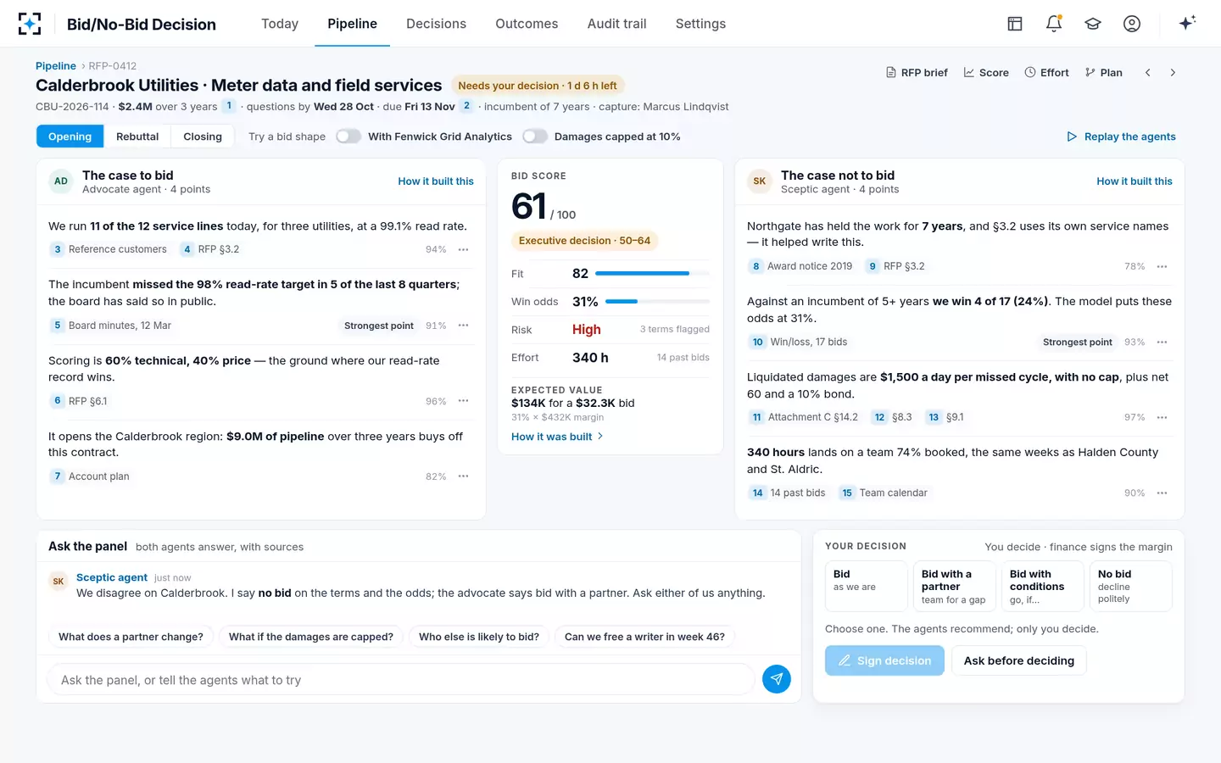
Task: Open the AI sparkle assistant icon
Action: click(1187, 23)
